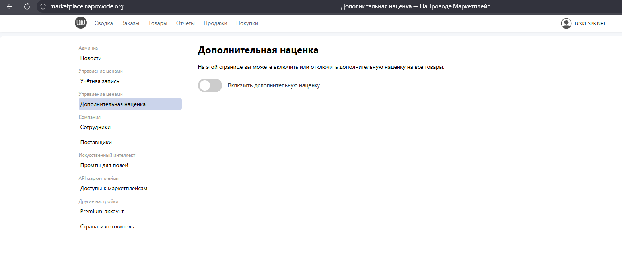Select Сотрудники in the sidebar
The width and height of the screenshot is (622, 274).
(x=95, y=127)
